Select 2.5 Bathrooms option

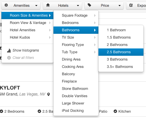coord(121,52)
